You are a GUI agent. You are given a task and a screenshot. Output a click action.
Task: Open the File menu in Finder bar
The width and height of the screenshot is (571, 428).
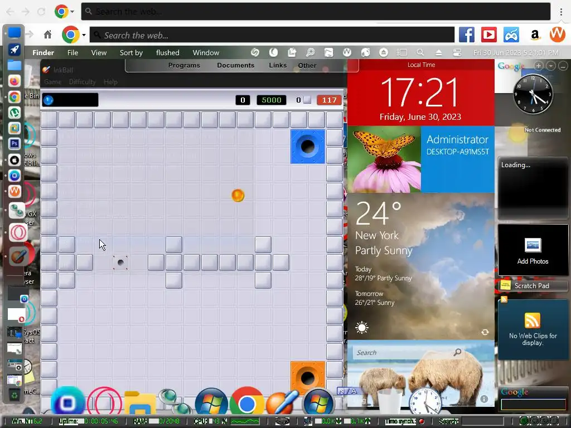pos(73,53)
